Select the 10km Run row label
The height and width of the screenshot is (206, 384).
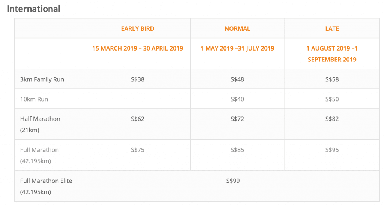[x=34, y=99]
